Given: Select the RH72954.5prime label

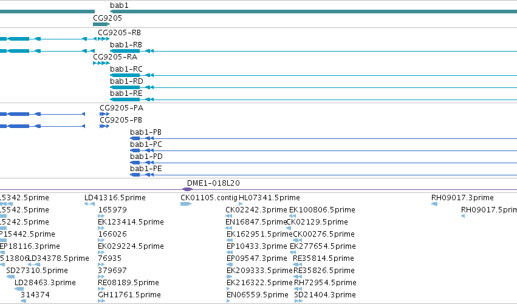Looking at the screenshot, I should 325,283.
